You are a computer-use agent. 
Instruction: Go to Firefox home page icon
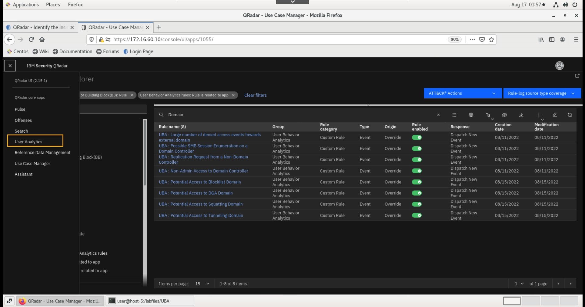42,40
